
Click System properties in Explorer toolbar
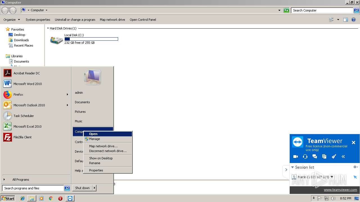point(38,20)
